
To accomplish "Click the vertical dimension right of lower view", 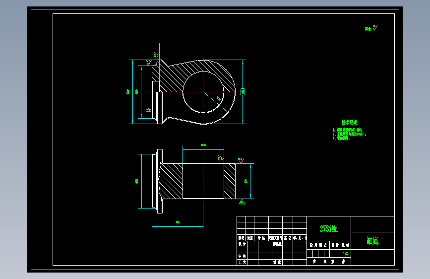I will [246, 181].
